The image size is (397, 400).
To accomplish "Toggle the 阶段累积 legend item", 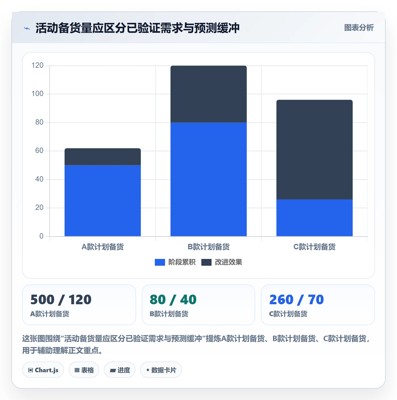I will click(x=175, y=262).
